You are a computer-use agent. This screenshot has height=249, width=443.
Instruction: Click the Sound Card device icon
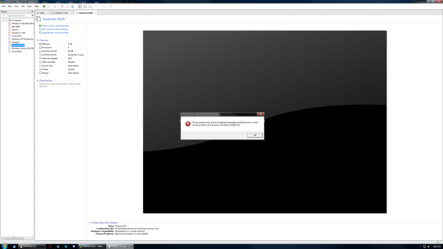40,66
